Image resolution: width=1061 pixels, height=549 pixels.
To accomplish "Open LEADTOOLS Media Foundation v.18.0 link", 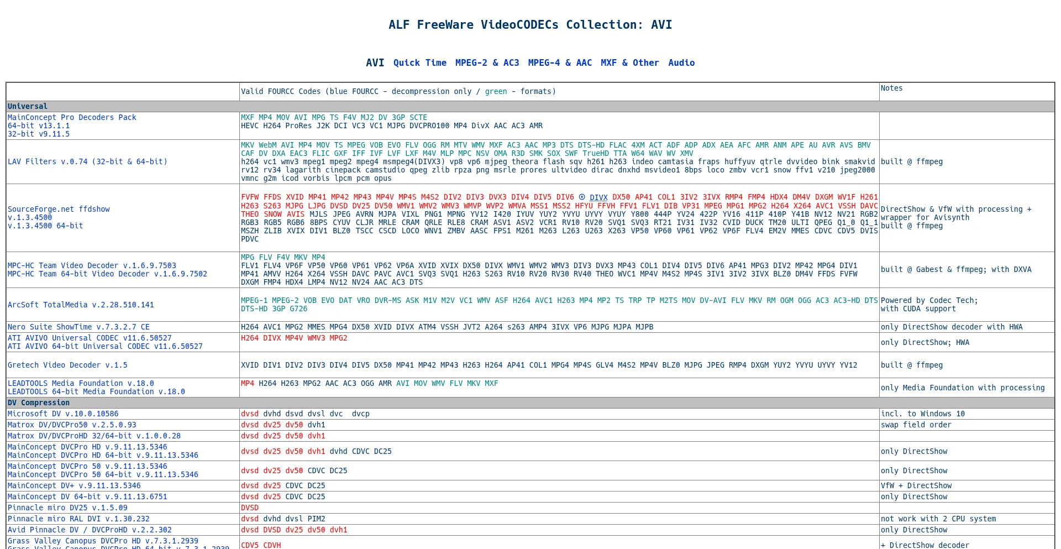I will (81, 383).
